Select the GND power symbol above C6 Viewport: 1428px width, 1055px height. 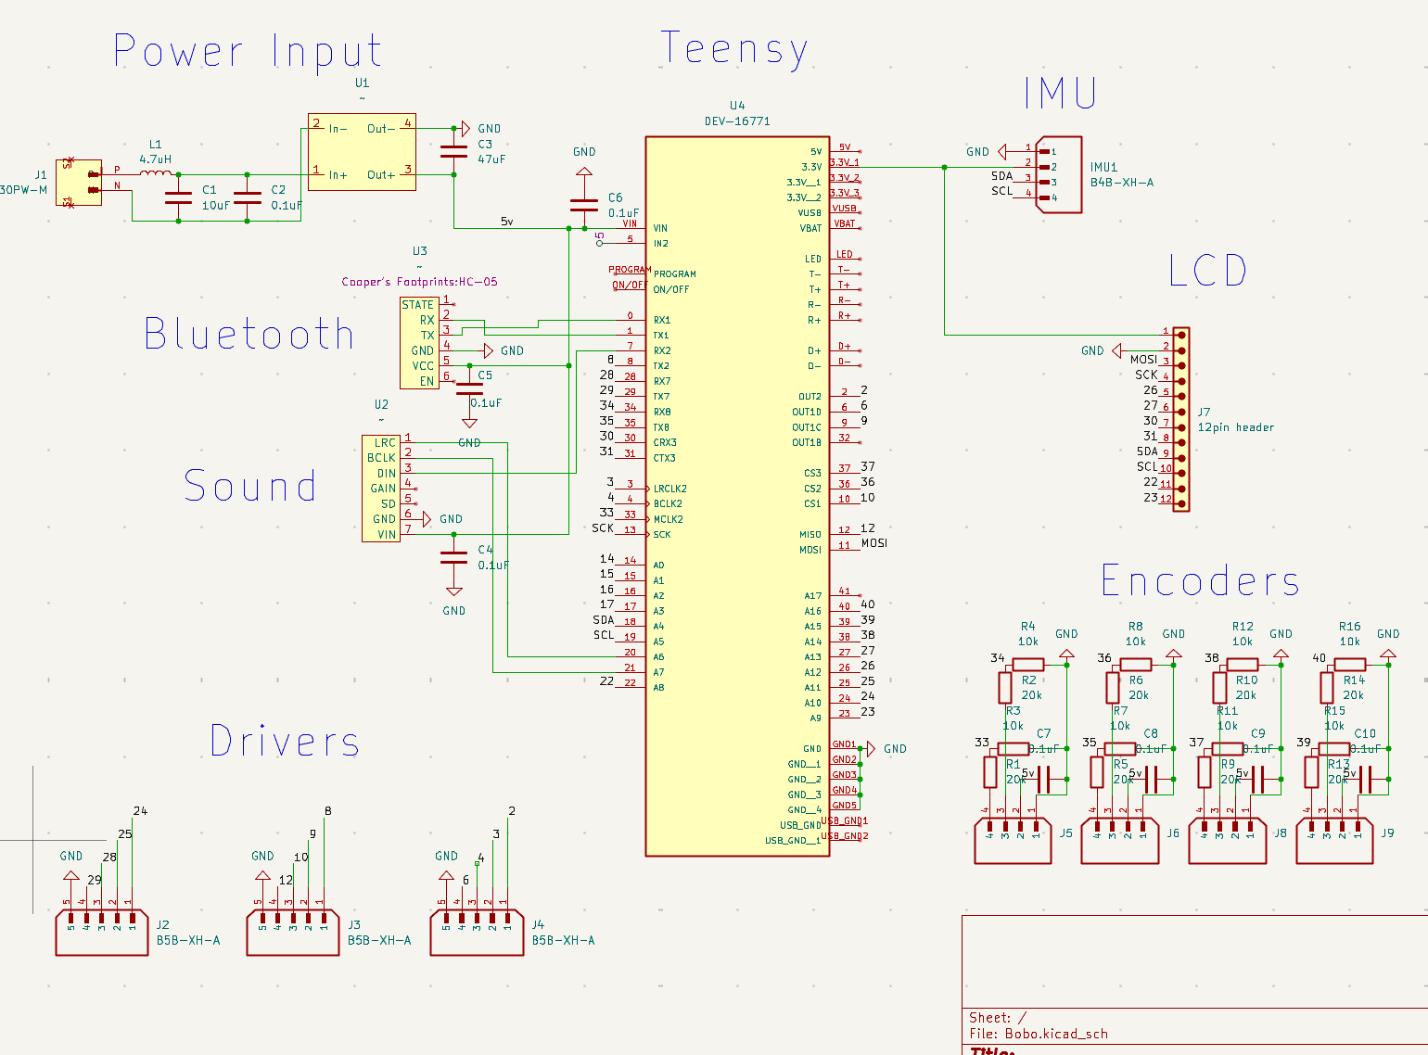tap(584, 172)
